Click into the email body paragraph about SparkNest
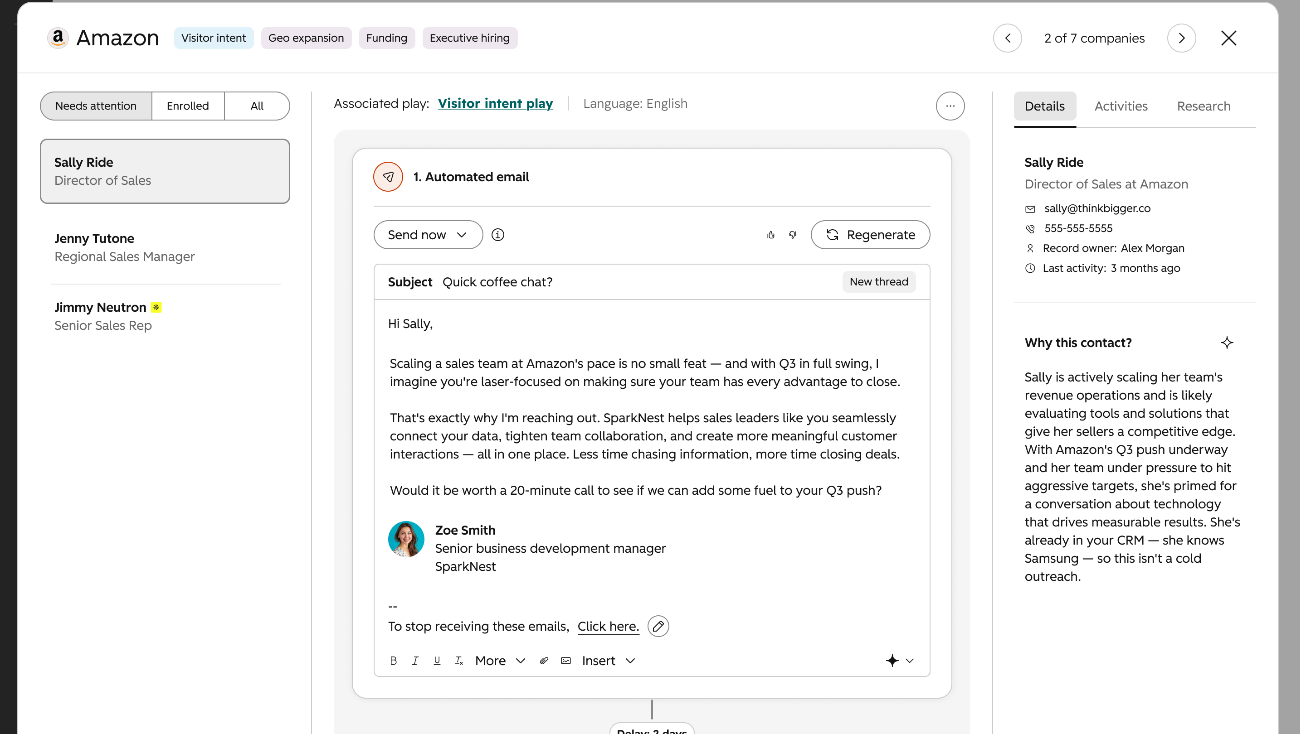Screen dimensions: 1306x734 tap(645, 435)
